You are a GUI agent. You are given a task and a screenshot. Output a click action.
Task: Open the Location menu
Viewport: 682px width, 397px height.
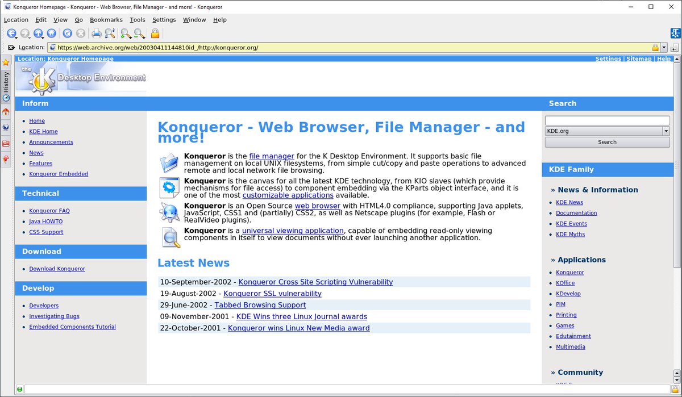[x=16, y=19]
